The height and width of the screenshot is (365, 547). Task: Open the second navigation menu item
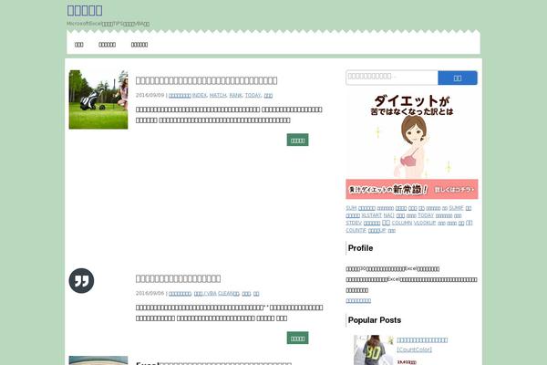[x=107, y=45]
